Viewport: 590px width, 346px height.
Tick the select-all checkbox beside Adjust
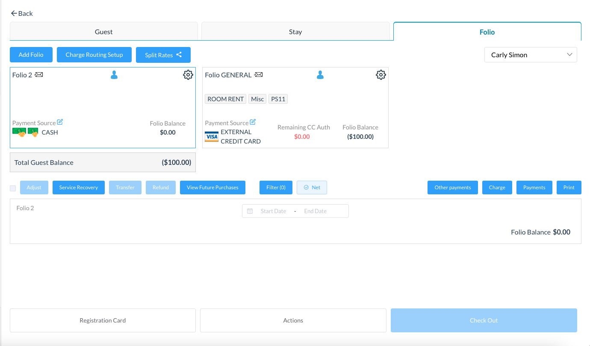pos(13,188)
